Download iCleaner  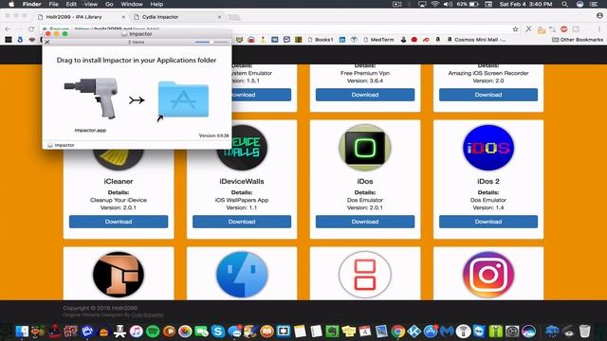pos(119,222)
